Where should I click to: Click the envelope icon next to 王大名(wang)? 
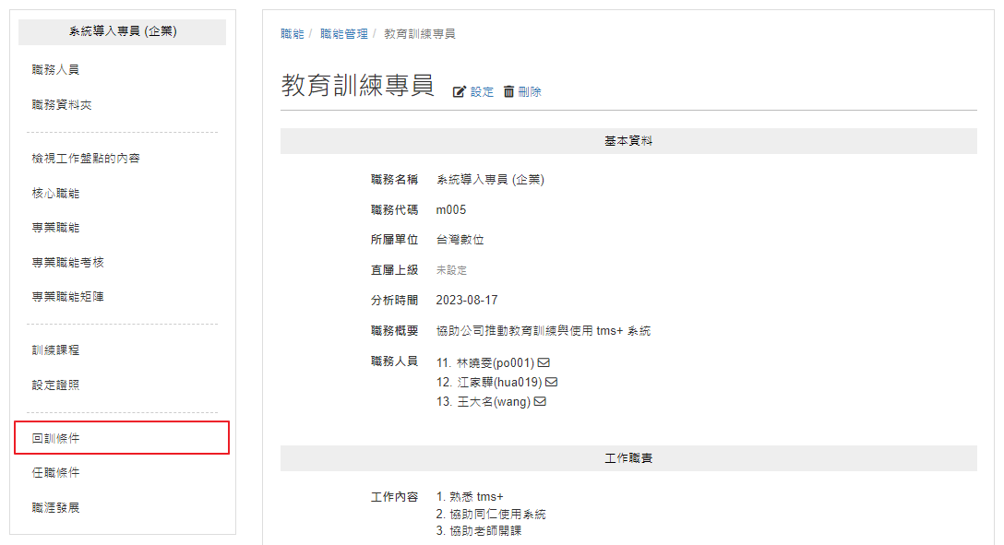[x=540, y=402]
